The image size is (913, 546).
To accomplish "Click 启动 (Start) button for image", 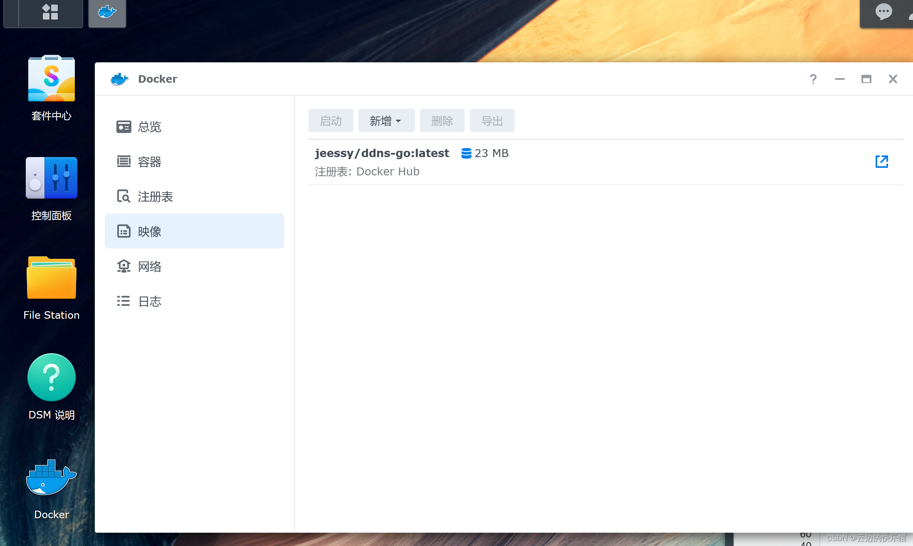I will [x=331, y=120].
